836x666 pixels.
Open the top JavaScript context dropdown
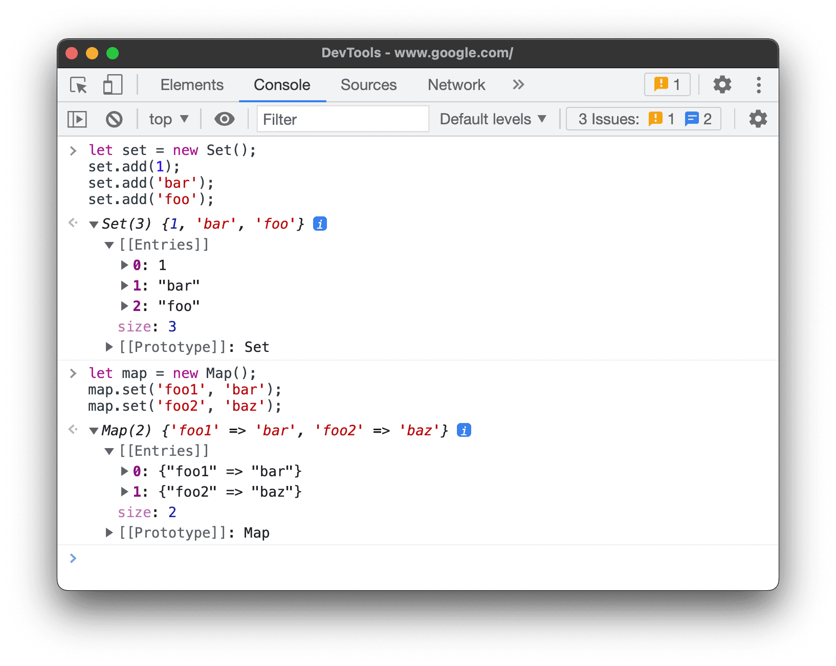click(168, 119)
